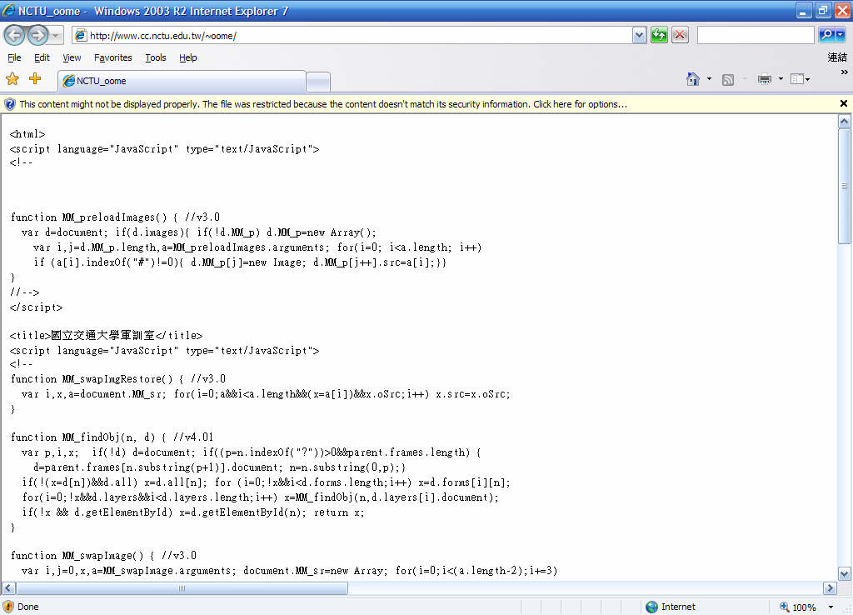Stop loading with the red X icon
This screenshot has height=615, width=853.
click(680, 35)
